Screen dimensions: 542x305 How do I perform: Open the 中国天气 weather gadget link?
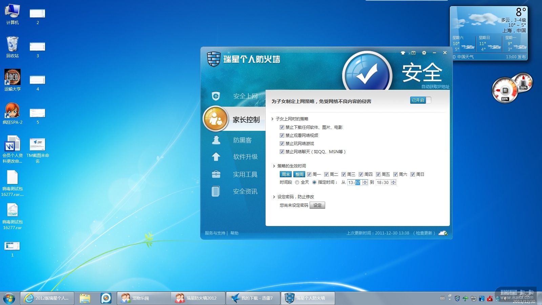tap(463, 57)
